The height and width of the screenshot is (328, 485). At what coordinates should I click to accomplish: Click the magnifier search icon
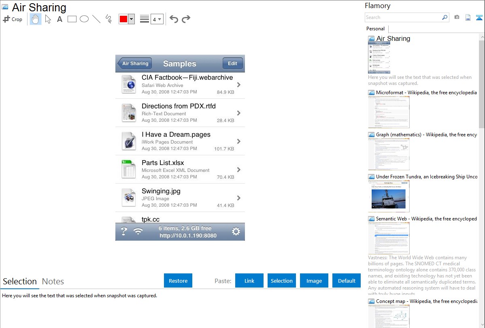point(445,17)
